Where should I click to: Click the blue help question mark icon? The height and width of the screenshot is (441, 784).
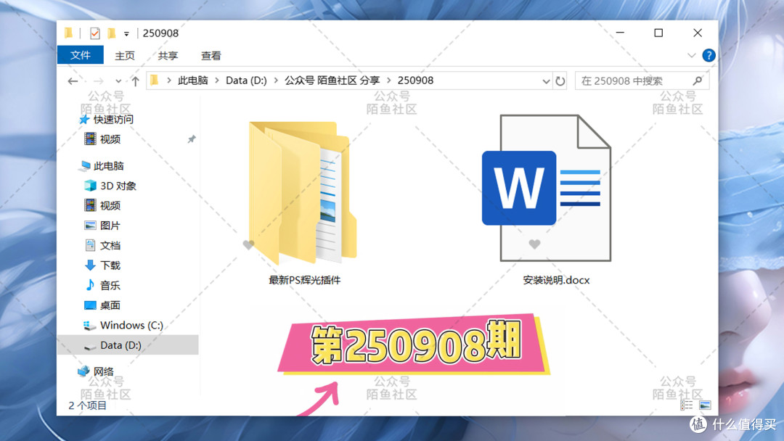pos(709,55)
